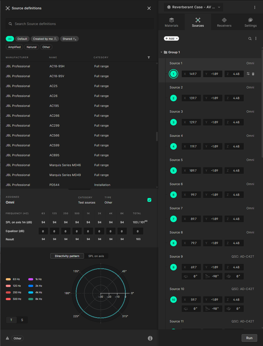Click the search magnifier in Sources panel

click(250, 39)
